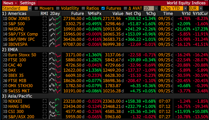Open the SWISS MKT index link
Screen dimensions: 209x120
[19, 91]
